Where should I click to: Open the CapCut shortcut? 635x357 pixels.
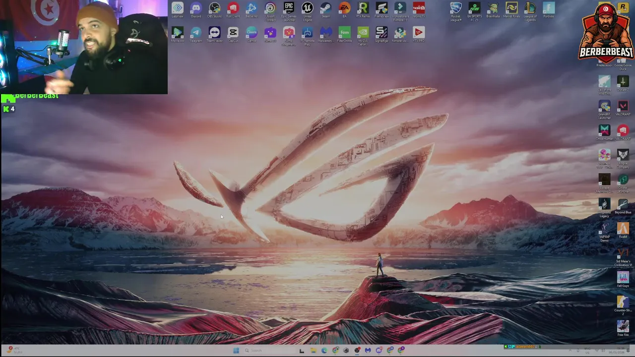click(233, 34)
